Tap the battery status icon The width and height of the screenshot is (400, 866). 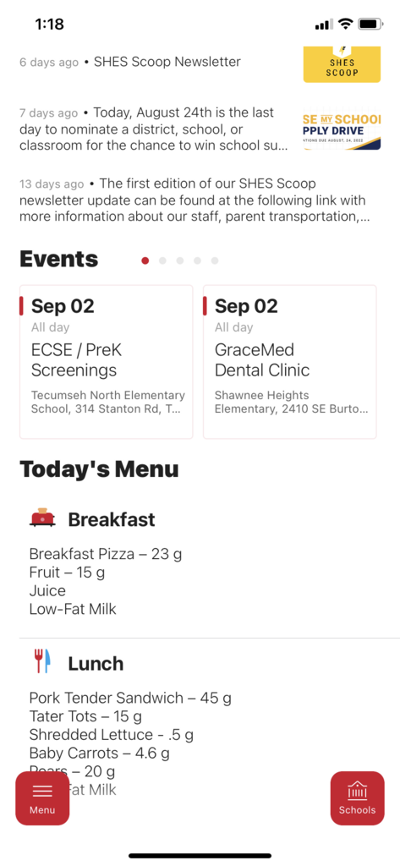tap(370, 24)
